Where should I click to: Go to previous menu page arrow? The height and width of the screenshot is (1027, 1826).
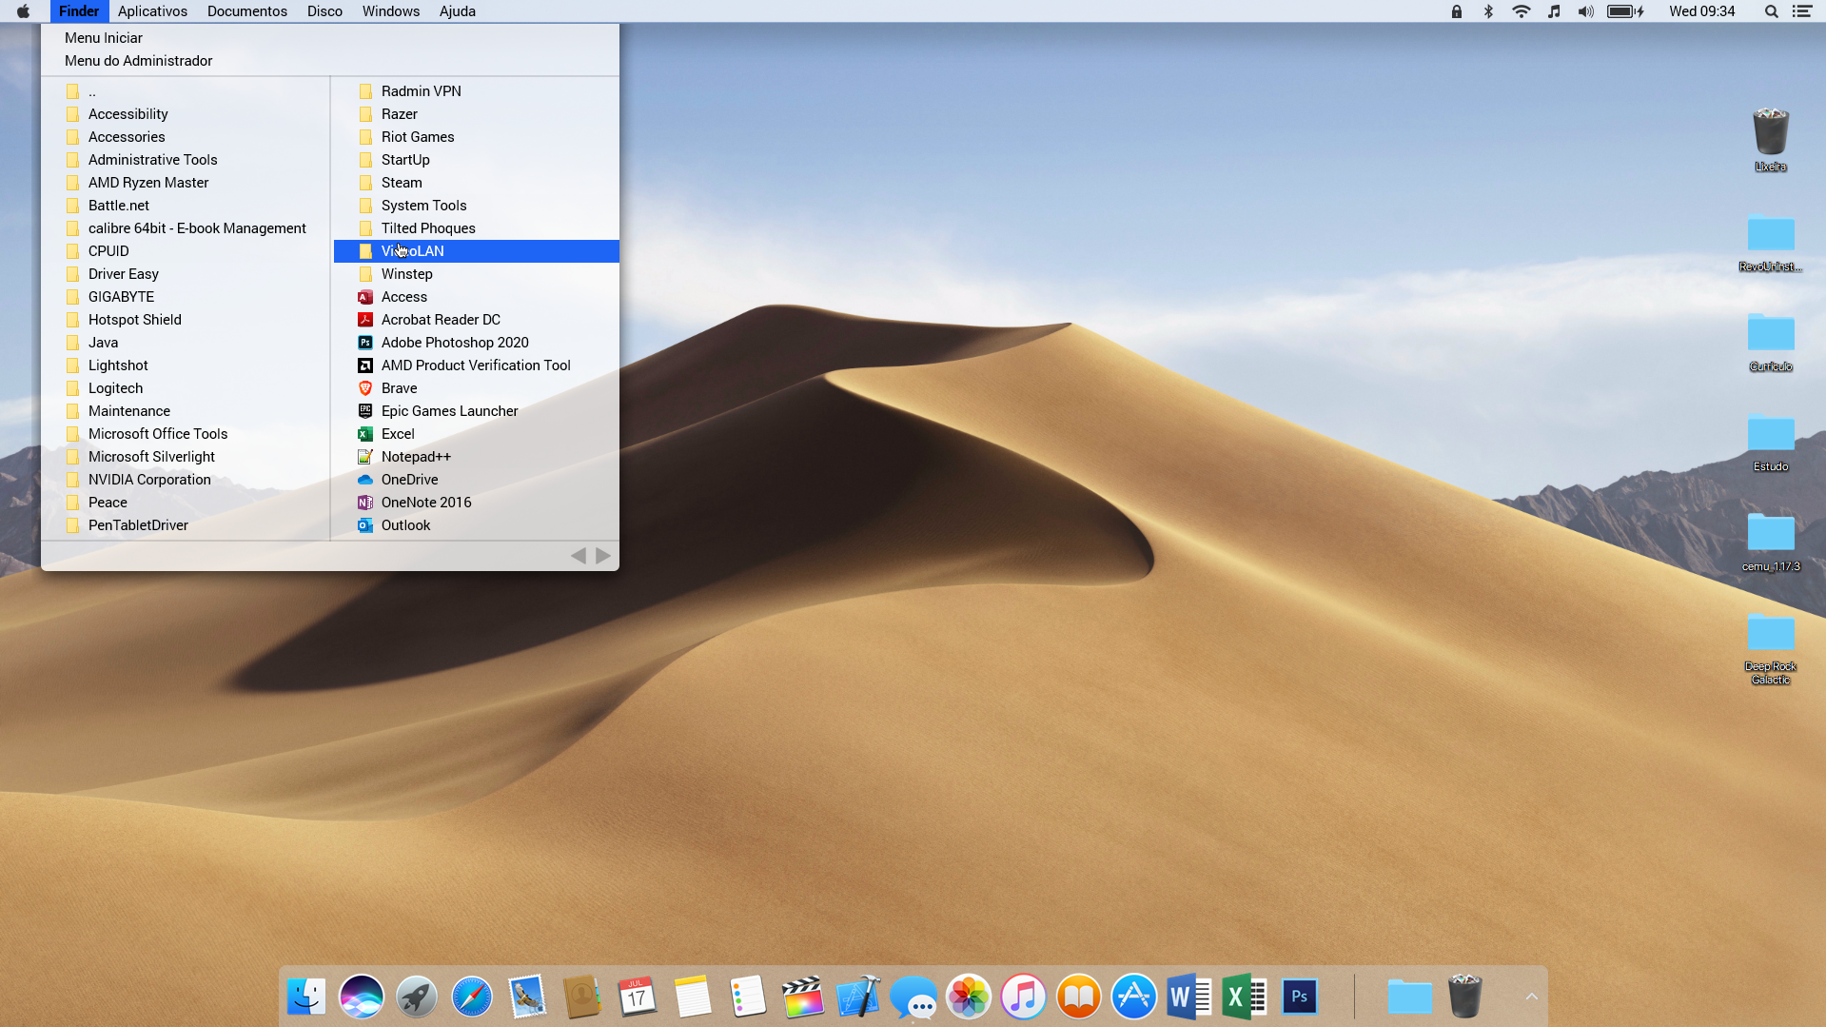pos(579,556)
